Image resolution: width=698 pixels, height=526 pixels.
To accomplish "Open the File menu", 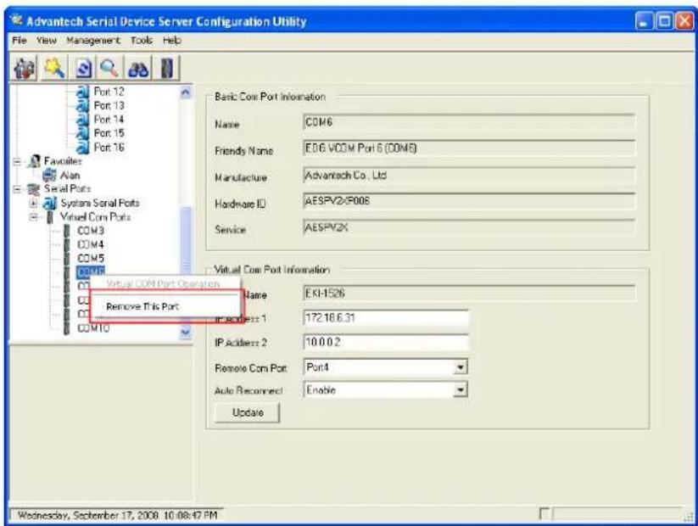I will 20,41.
